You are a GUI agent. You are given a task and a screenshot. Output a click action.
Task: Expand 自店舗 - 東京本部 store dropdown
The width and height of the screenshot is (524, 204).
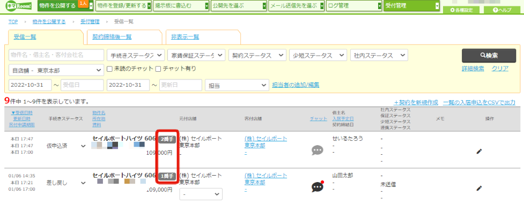tap(56, 70)
